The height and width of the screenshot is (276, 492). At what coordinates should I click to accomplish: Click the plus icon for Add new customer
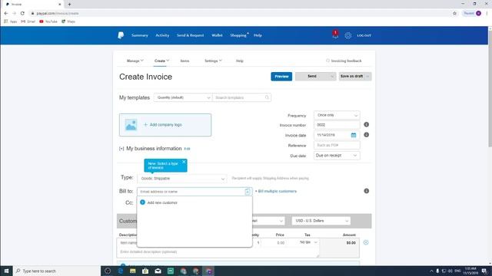pos(142,202)
